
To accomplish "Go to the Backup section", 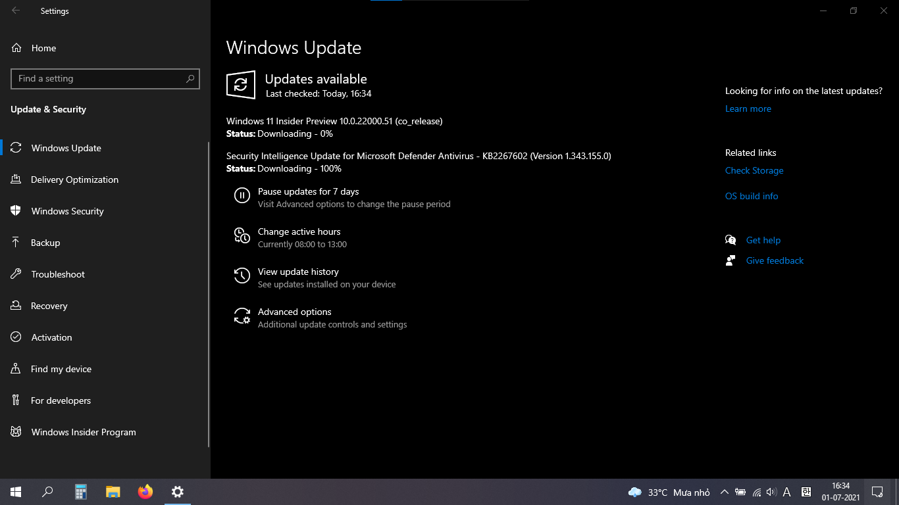I will tap(105, 243).
